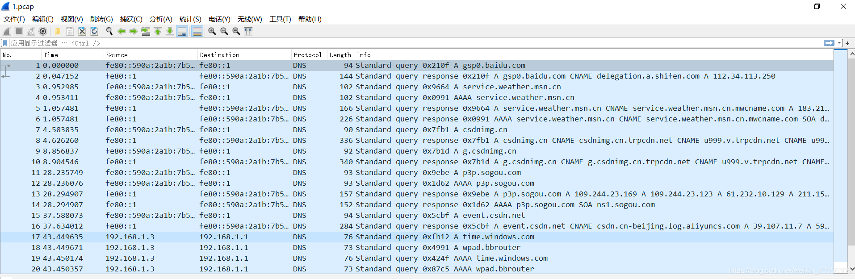Go forward to next packet arrow

coord(134,31)
